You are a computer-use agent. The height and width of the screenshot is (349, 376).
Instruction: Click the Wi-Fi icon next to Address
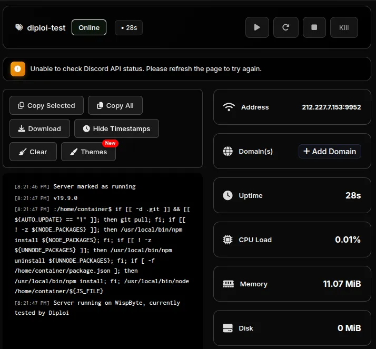point(229,107)
